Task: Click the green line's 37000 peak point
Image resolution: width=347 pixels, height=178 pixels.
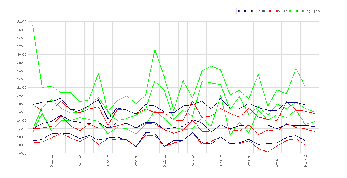Action: click(x=33, y=25)
